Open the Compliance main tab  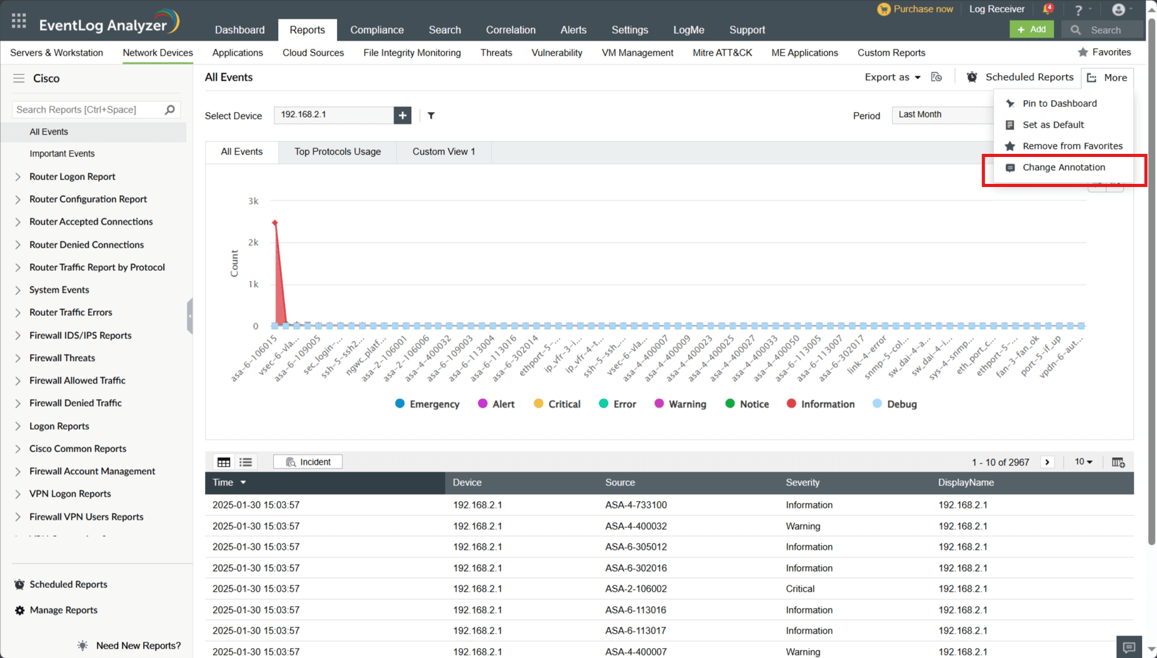377,30
